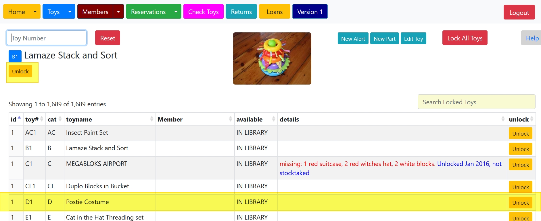Open the Toys dropdown caret

point(70,12)
